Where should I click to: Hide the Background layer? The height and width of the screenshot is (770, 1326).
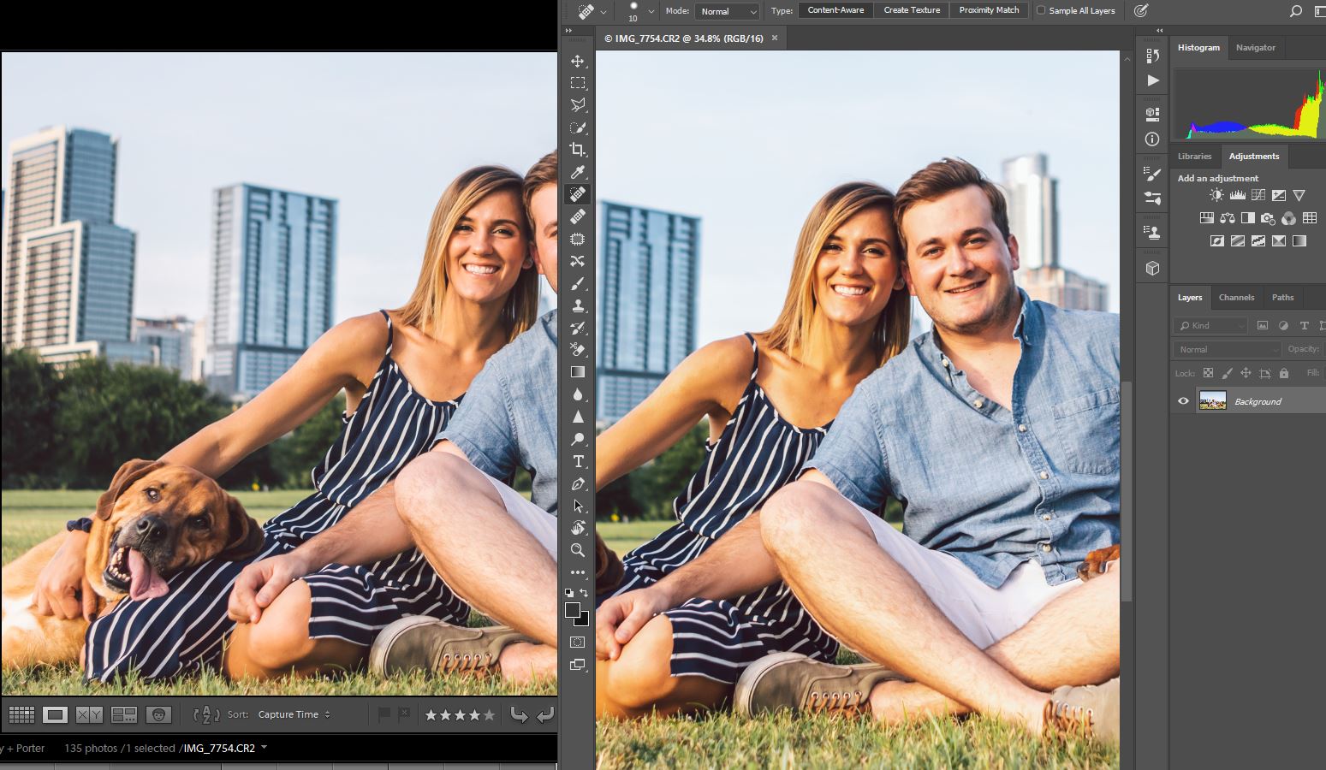point(1183,400)
